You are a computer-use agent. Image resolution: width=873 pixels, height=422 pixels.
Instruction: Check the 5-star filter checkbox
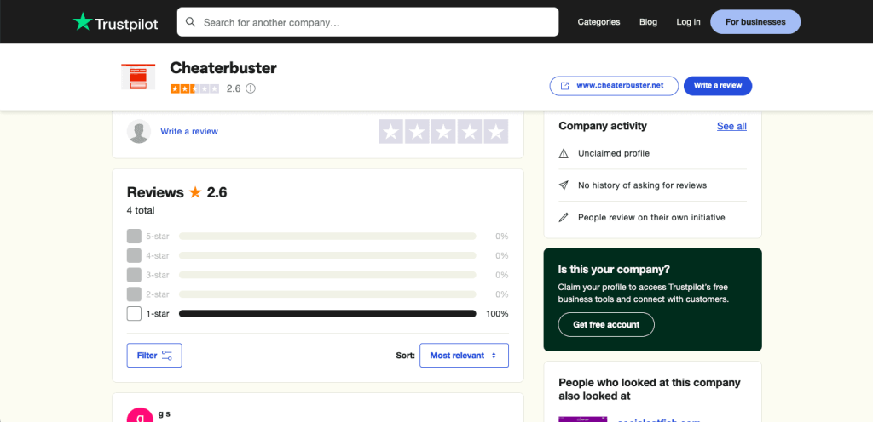click(x=134, y=236)
